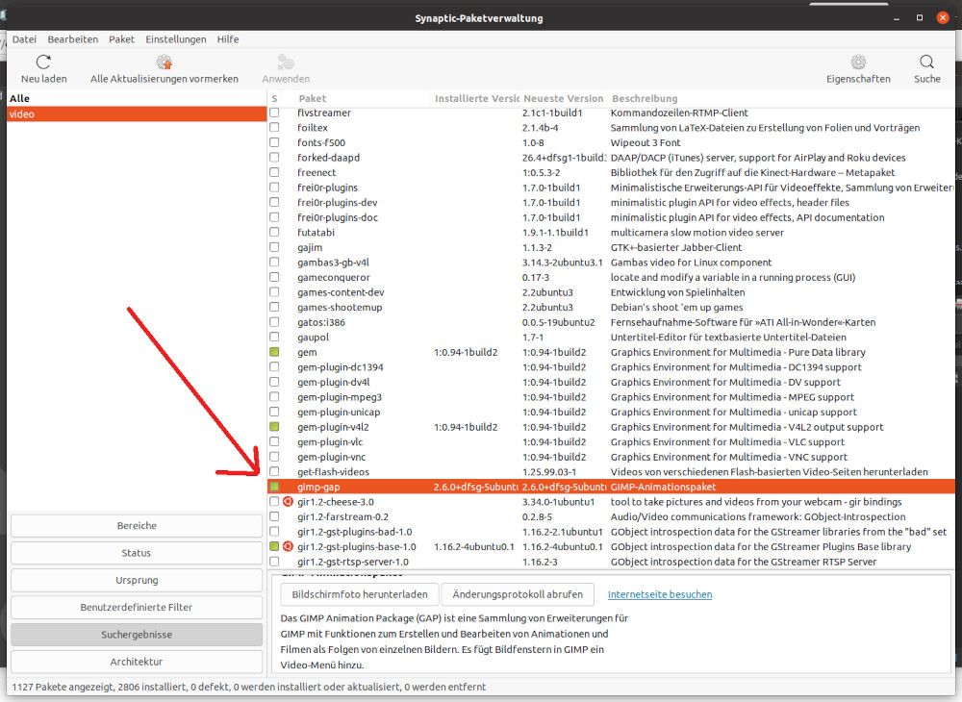Select the gir1.2-farstream-0.2 package
Image resolution: width=962 pixels, height=702 pixels.
pos(611,516)
